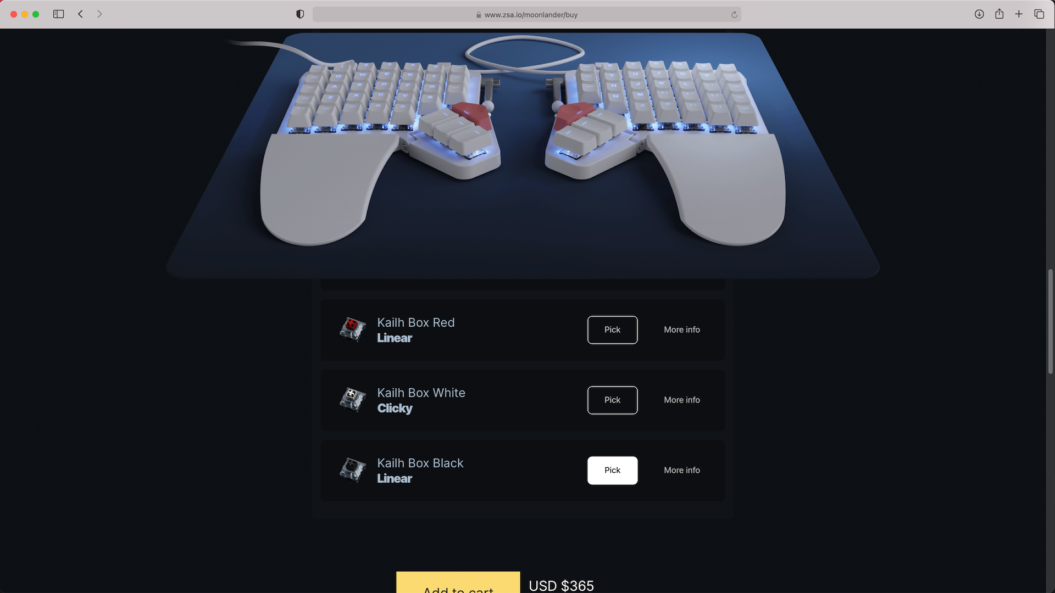This screenshot has width=1055, height=593.
Task: Click the Kailh Box Red switch thumbnail
Action: coord(352,329)
